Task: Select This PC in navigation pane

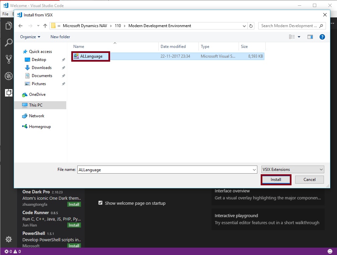Action: coord(35,105)
